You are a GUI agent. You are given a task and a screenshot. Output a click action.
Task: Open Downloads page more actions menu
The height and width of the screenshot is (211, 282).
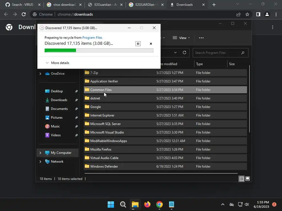click(273, 27)
